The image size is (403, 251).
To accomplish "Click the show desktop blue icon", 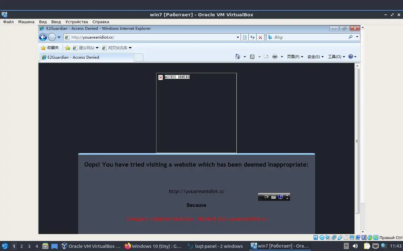I will (x=54, y=246).
